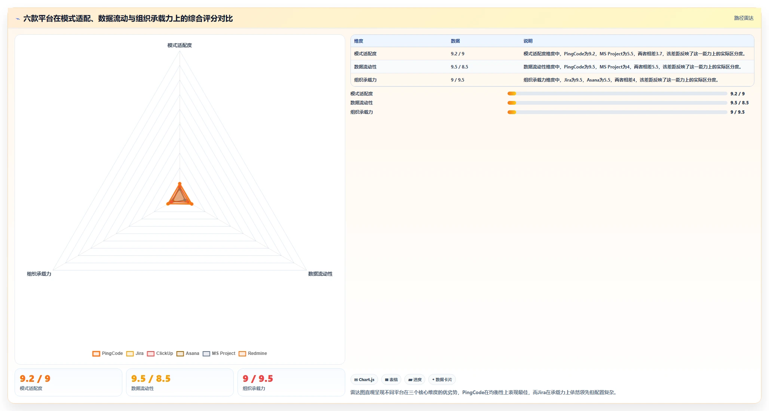The width and height of the screenshot is (769, 411).
Task: Open the 9.2 / 9 模式适配度 data card
Action: point(68,383)
